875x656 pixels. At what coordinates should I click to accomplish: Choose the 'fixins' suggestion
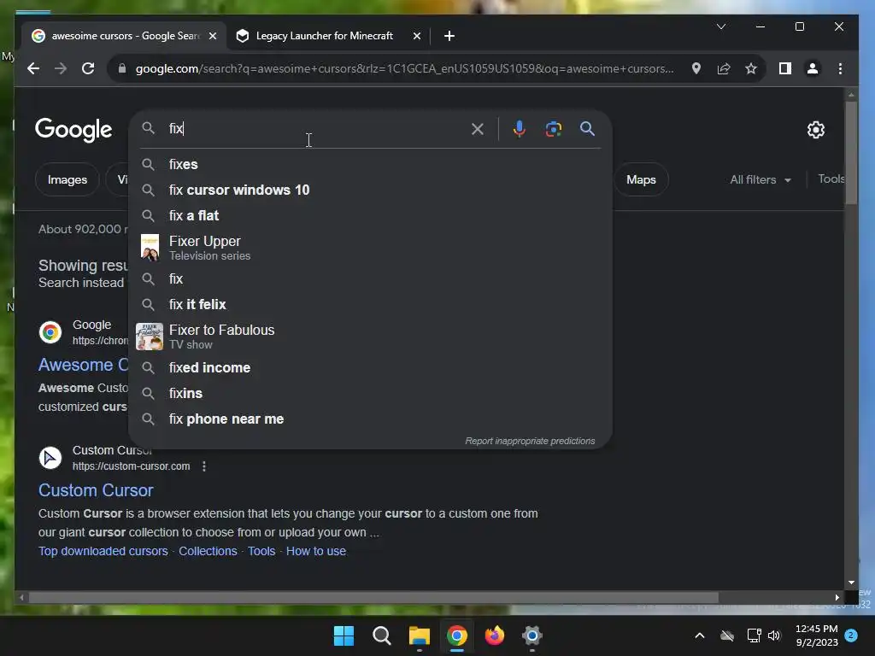pos(370,393)
